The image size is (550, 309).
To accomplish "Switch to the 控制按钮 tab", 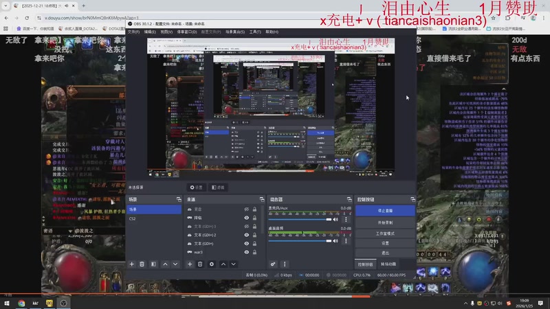I will tap(365, 264).
